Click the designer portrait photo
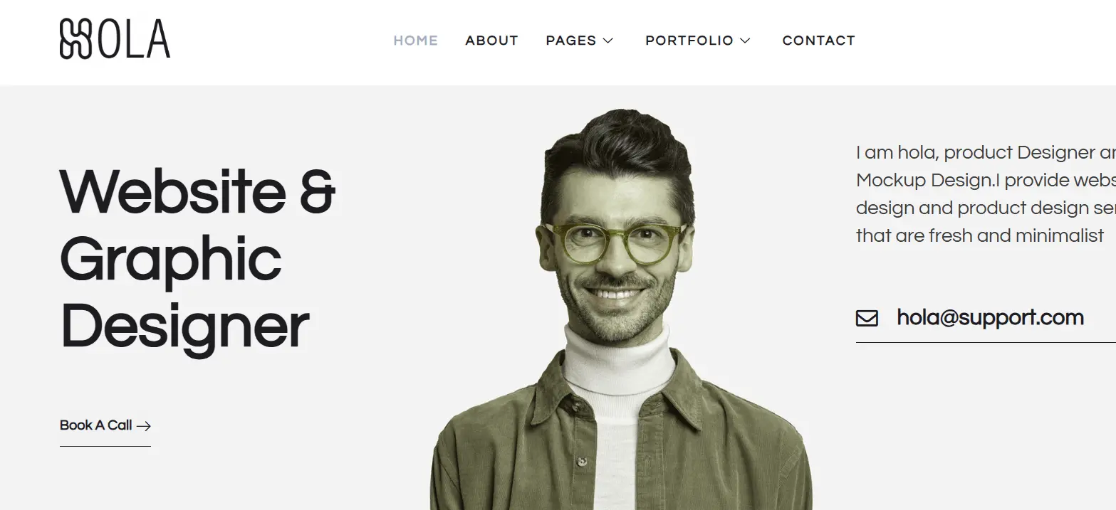Screen dimensions: 1116x510 click(621, 309)
